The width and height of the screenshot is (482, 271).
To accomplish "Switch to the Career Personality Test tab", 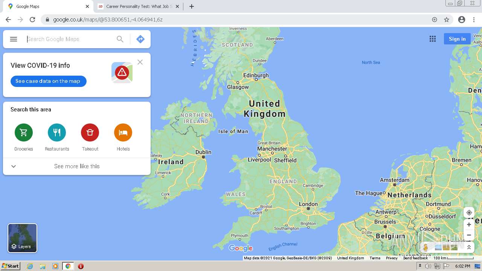I will click(x=139, y=6).
